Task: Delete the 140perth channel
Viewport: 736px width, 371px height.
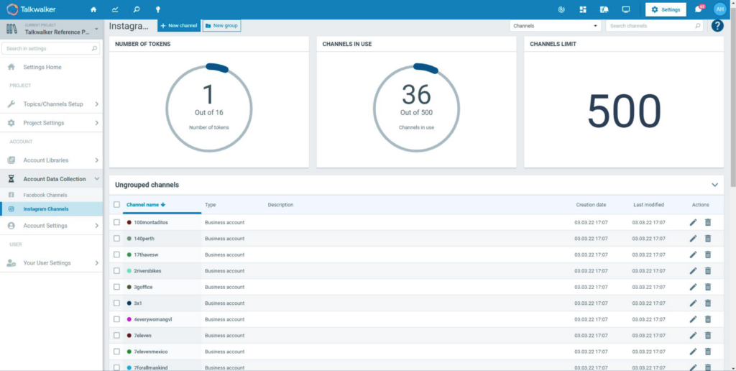Action: [x=708, y=239]
